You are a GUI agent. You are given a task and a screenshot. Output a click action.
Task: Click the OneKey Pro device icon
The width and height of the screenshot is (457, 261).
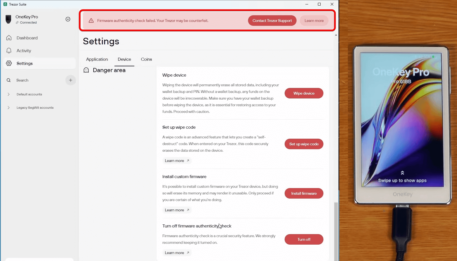(x=8, y=19)
